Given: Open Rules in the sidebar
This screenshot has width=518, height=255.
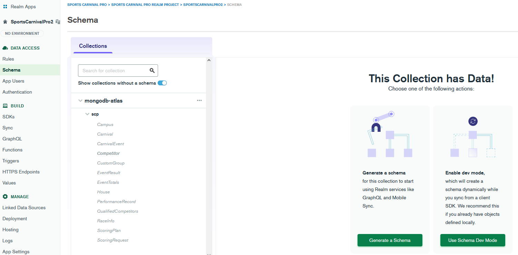Looking at the screenshot, I should coord(8,59).
